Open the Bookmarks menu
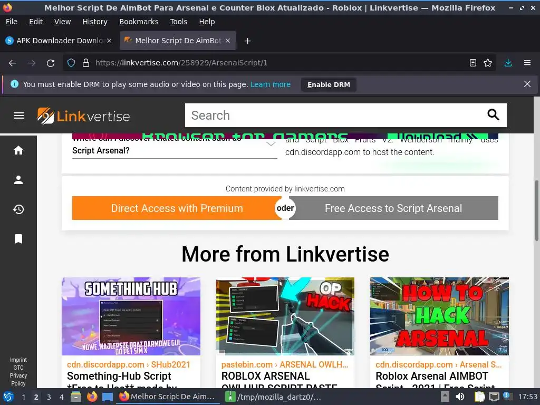 (x=139, y=22)
